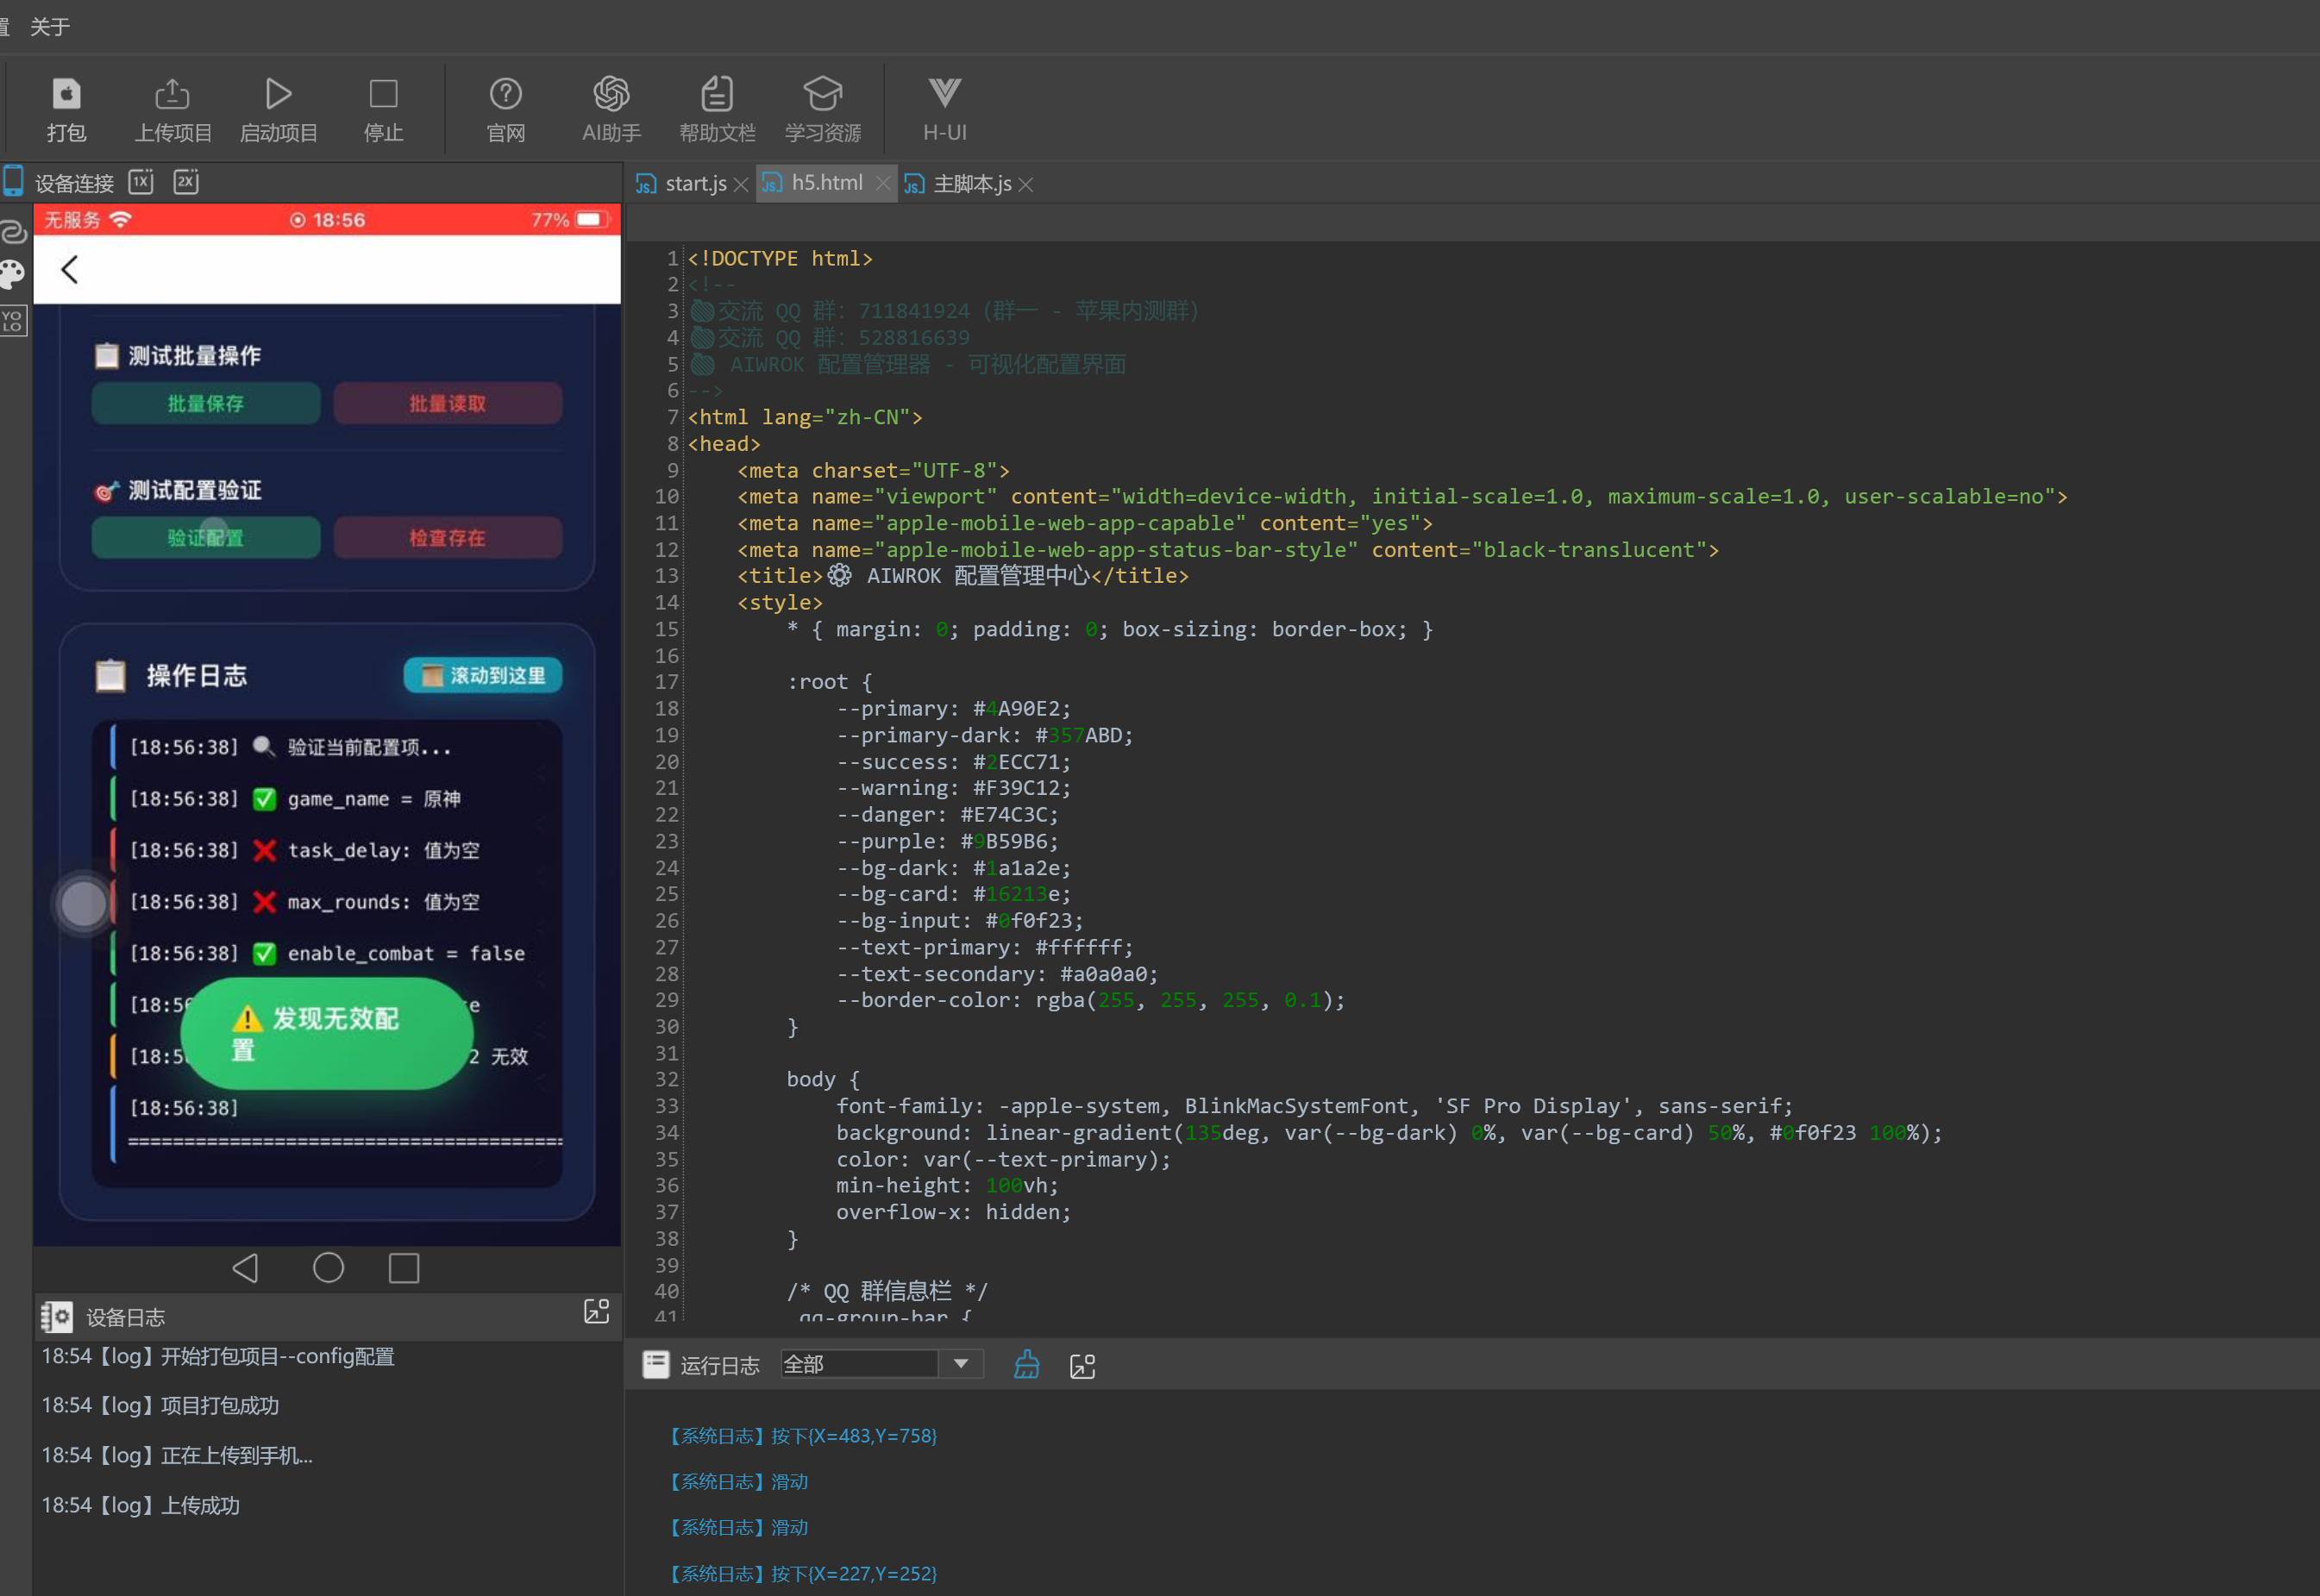Toggle 2X device scale button
This screenshot has width=2320, height=1596.
click(186, 182)
